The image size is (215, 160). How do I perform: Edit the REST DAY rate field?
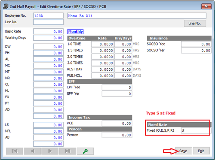click(103, 69)
